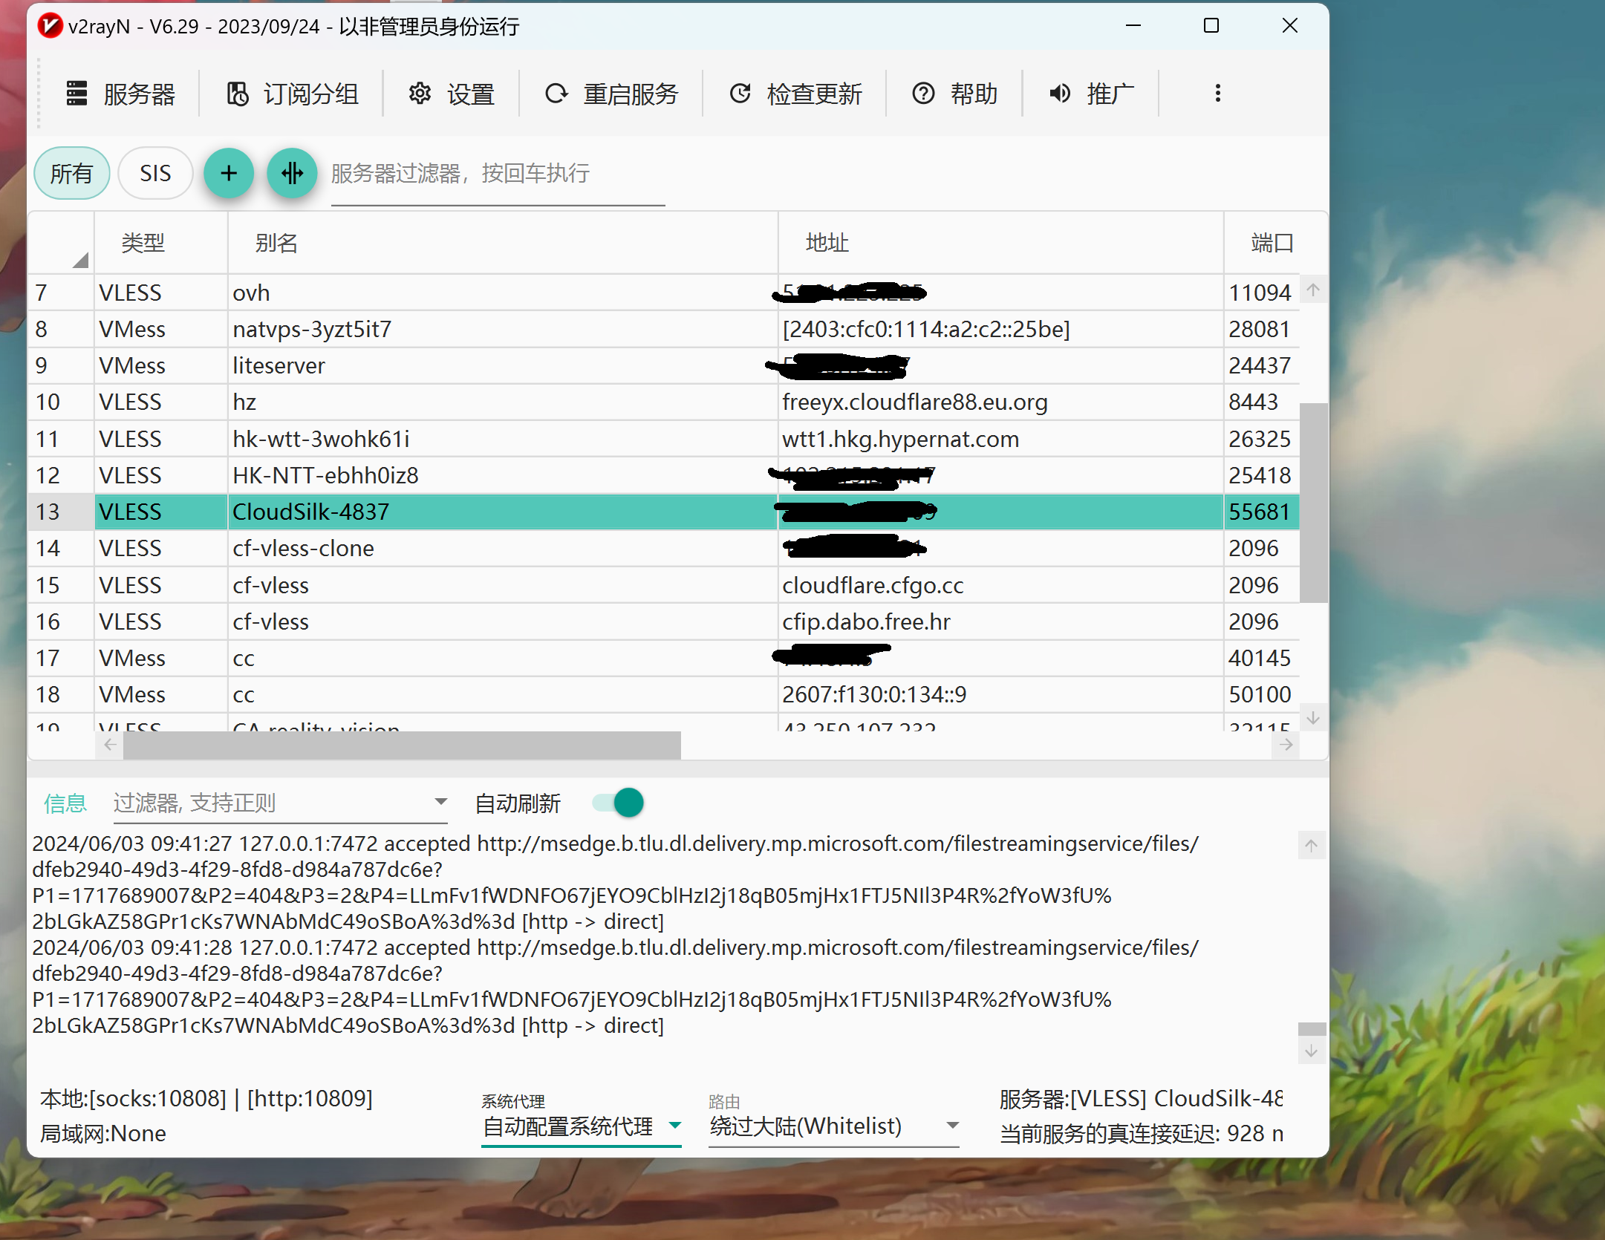This screenshot has height=1240, width=1605.
Task: Click the check update refresh icon
Action: click(740, 94)
